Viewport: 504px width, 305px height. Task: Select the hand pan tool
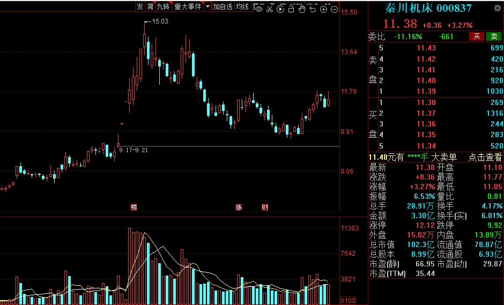pos(302,8)
